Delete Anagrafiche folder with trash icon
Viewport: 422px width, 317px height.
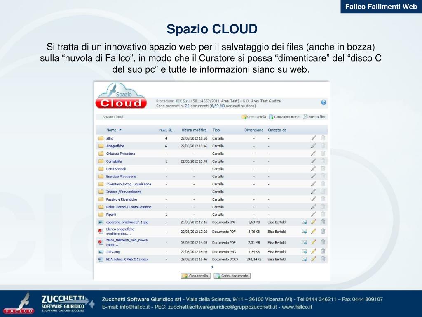pos(323,146)
